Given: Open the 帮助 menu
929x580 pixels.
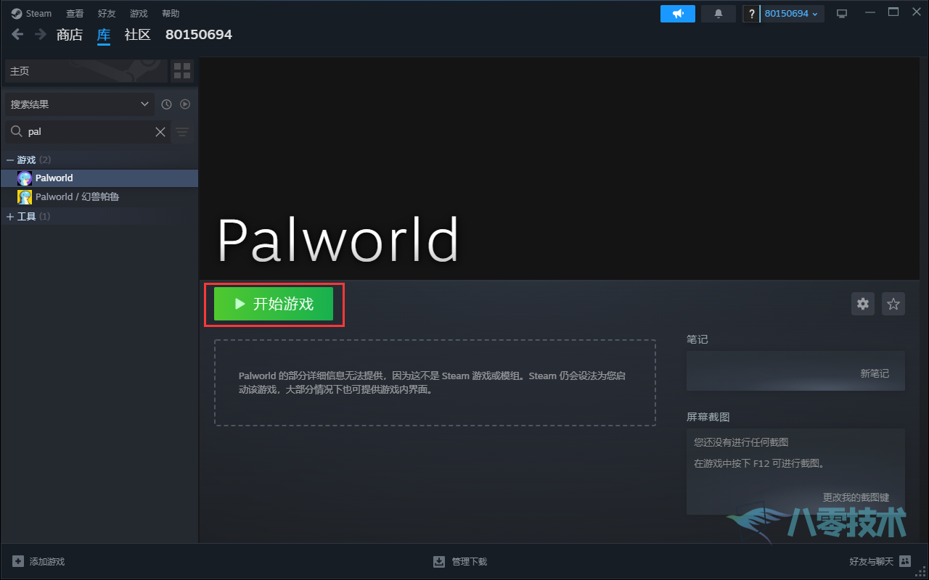Looking at the screenshot, I should [171, 14].
